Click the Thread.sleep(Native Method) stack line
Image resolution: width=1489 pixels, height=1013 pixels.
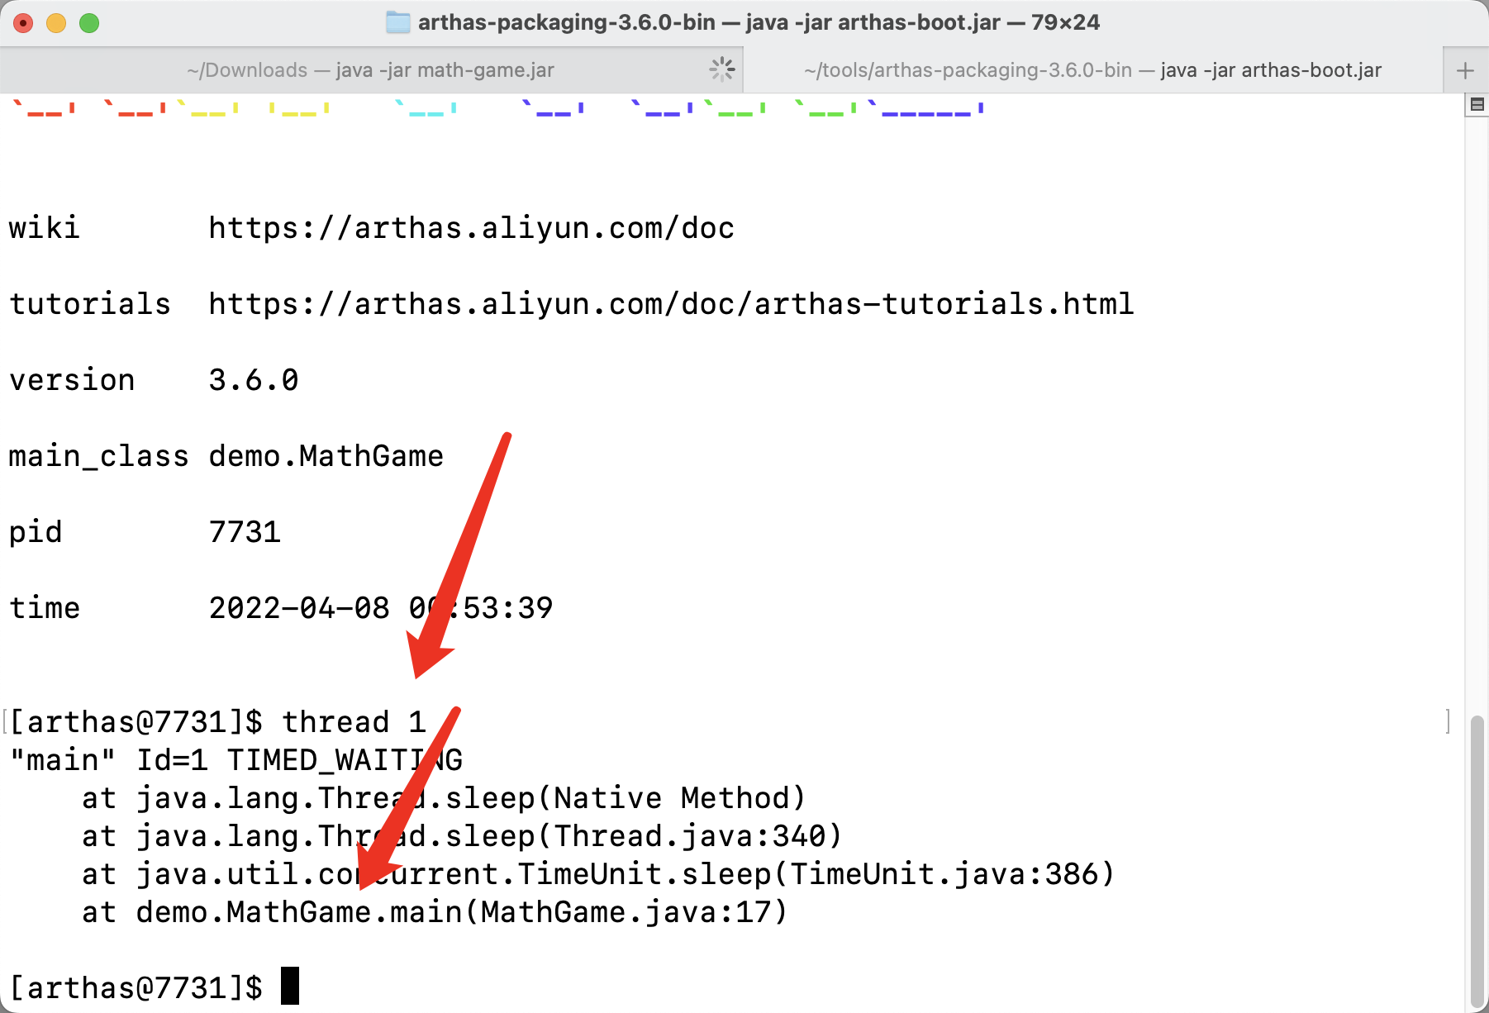pyautogui.click(x=444, y=798)
